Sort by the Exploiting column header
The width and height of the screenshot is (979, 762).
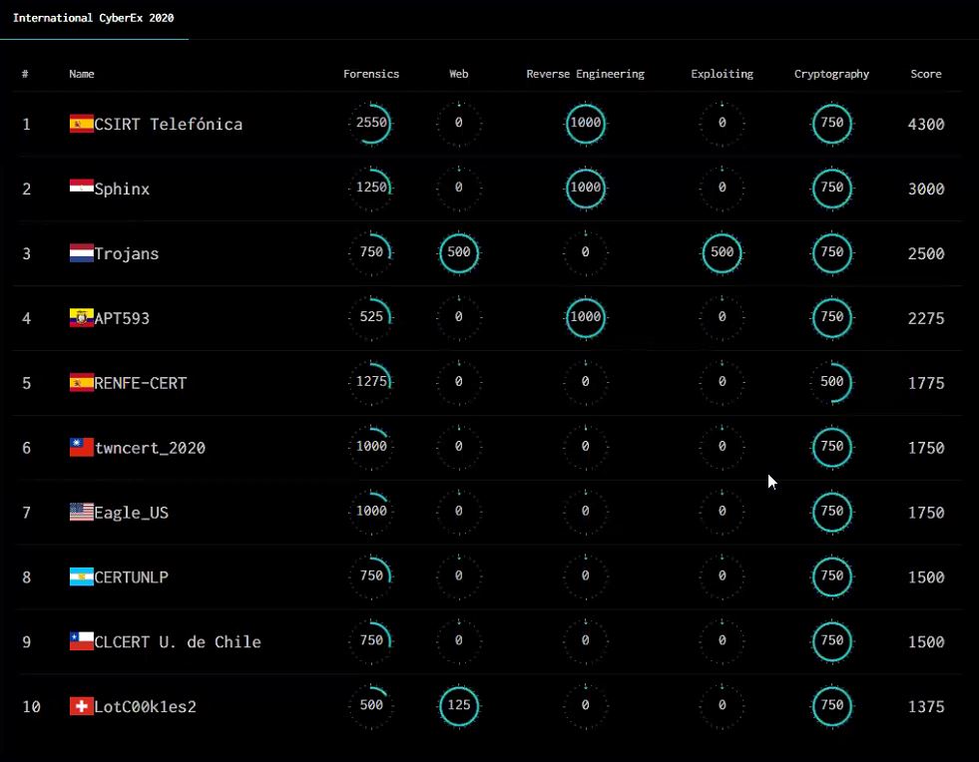722,74
